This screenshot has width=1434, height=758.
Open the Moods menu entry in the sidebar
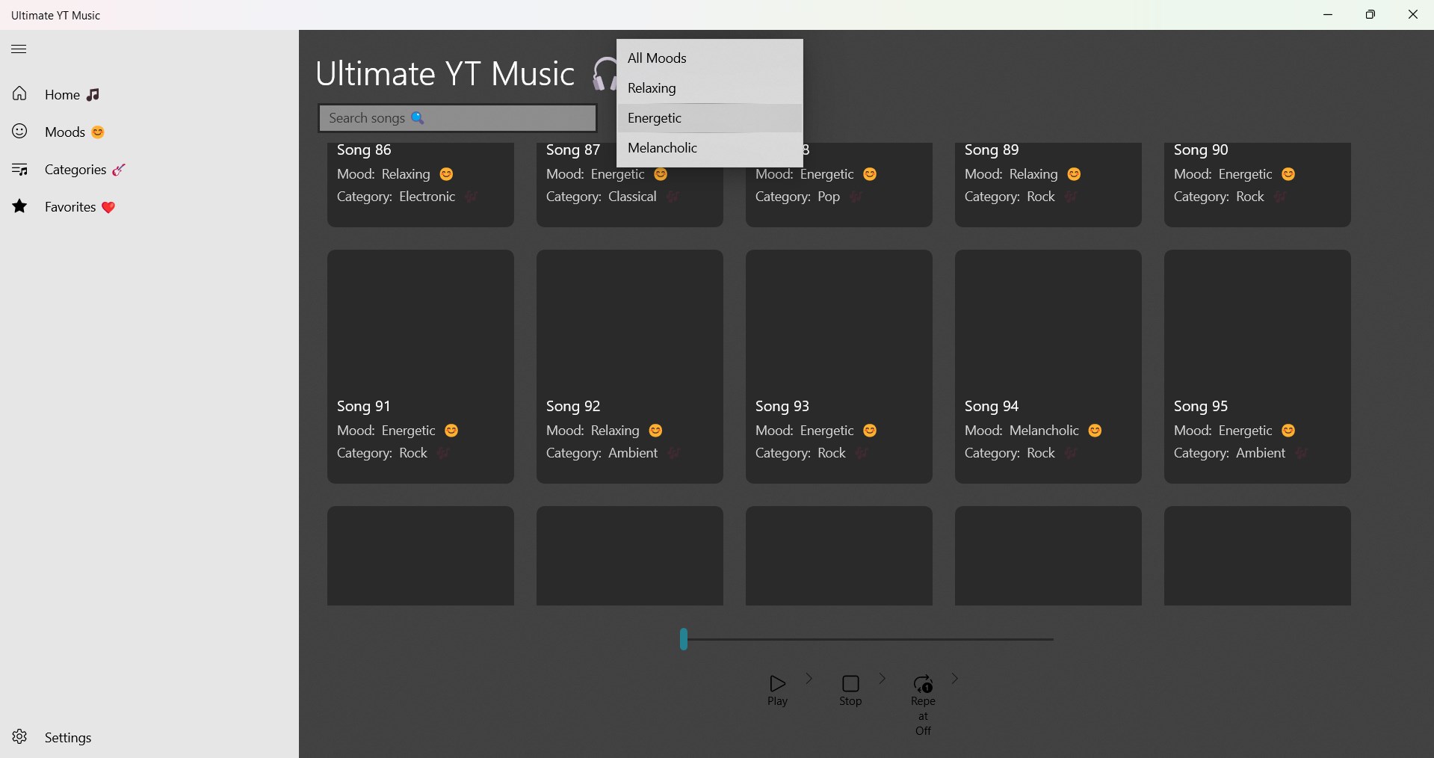coord(66,132)
